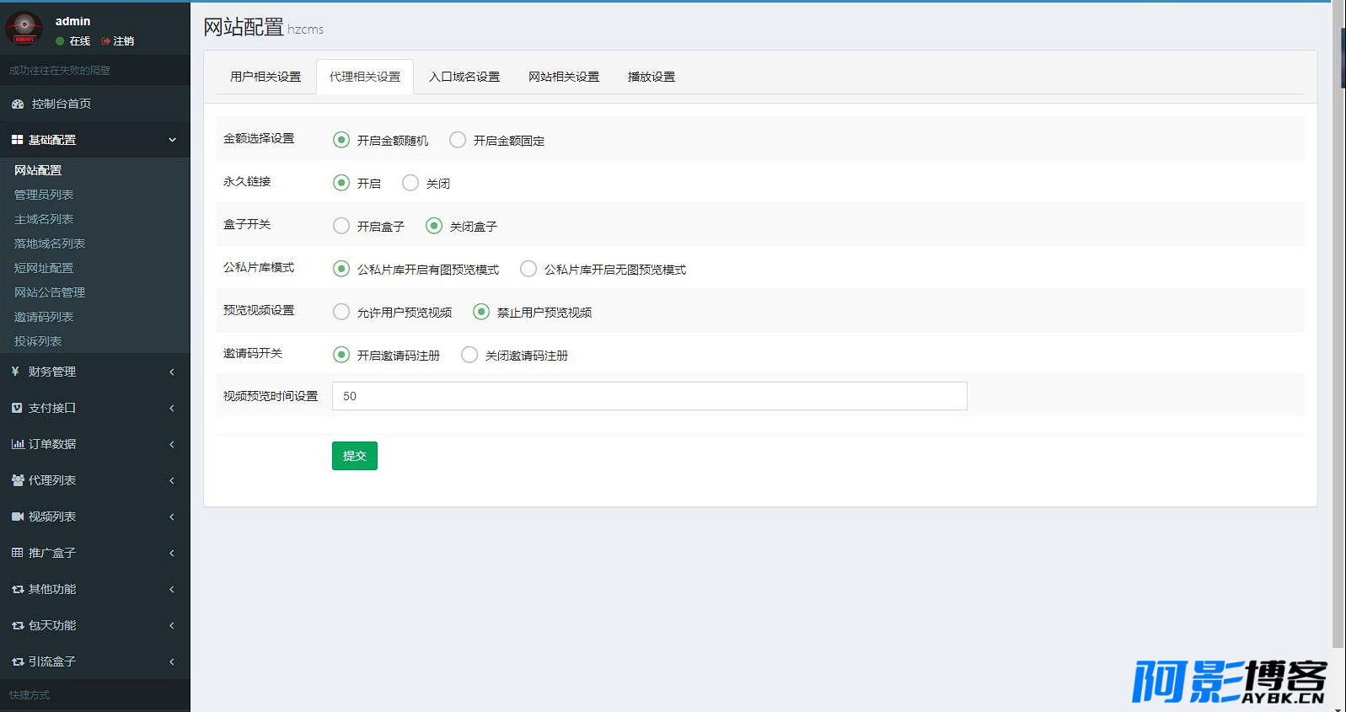Click the 视频预览时间设置 input field
The height and width of the screenshot is (712, 1346).
(649, 396)
